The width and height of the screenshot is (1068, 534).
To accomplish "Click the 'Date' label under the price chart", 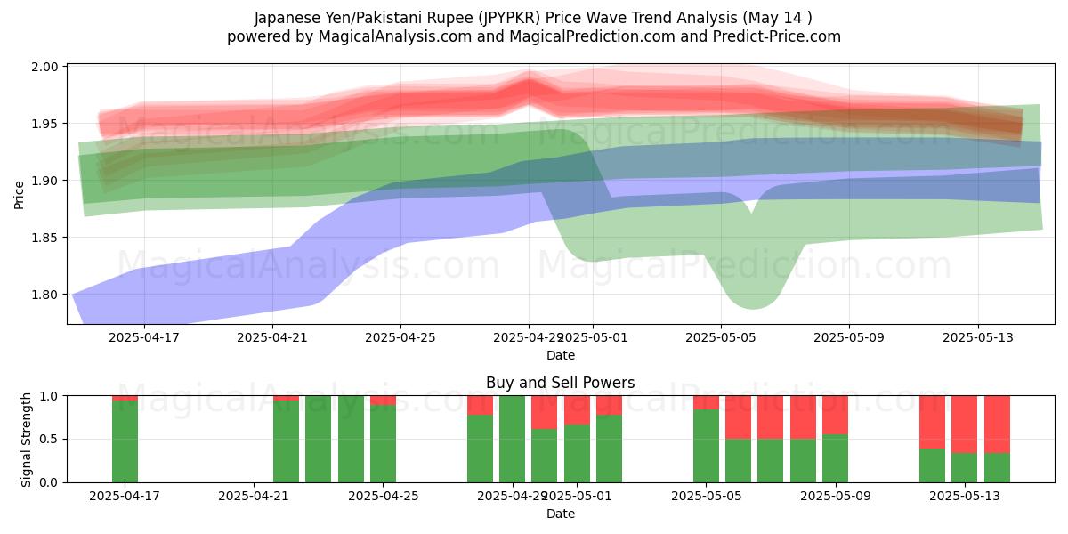I will (560, 355).
